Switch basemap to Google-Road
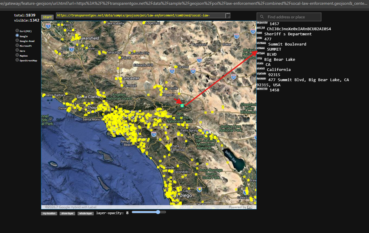 pyautogui.click(x=17, y=40)
